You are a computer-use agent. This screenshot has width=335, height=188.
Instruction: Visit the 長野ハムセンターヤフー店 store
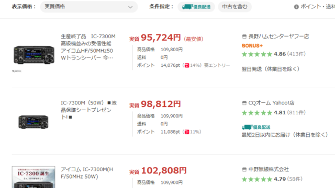point(278,37)
